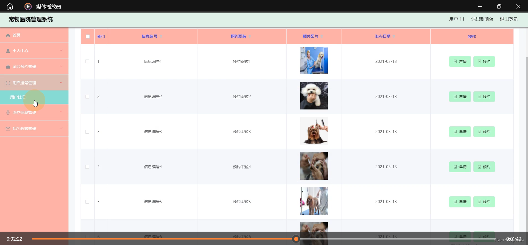
Task: Check the checkbox for row 1
Action: tap(87, 61)
